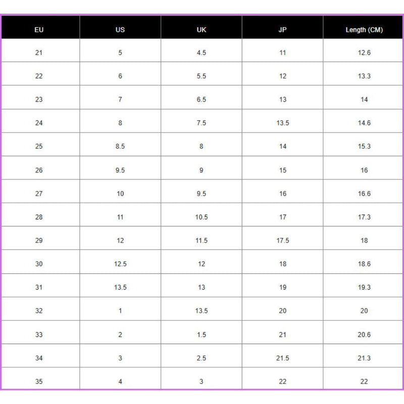
Task: Select UK size 10.5 cell
Action: point(201,217)
